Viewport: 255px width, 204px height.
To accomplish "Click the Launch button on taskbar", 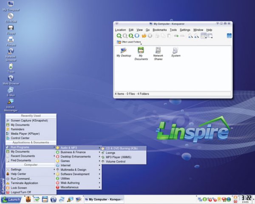I will click(11, 199).
